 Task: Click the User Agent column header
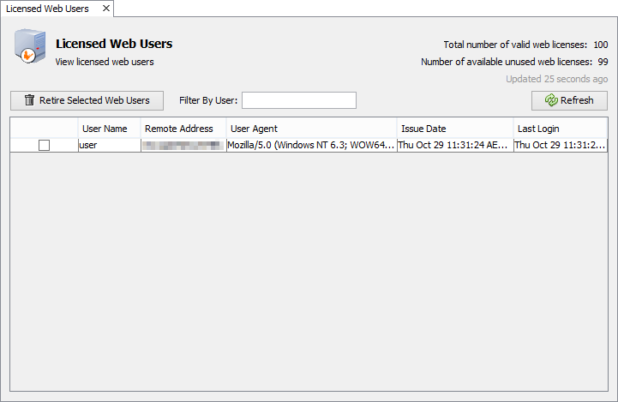[311, 129]
